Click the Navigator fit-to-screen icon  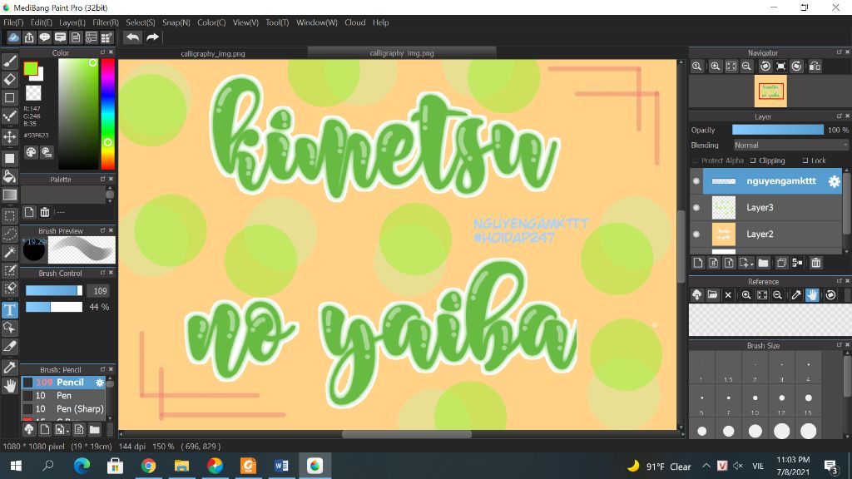(x=731, y=67)
